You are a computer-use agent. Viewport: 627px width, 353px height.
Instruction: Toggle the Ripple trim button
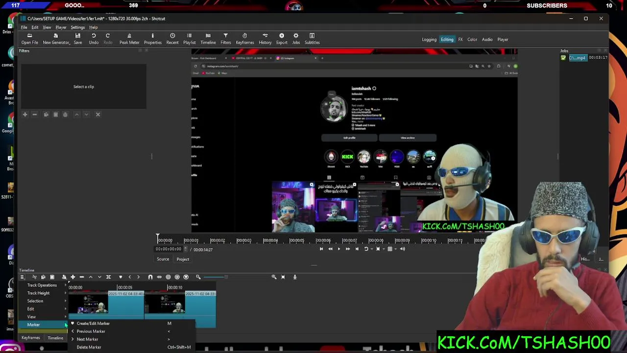click(168, 277)
